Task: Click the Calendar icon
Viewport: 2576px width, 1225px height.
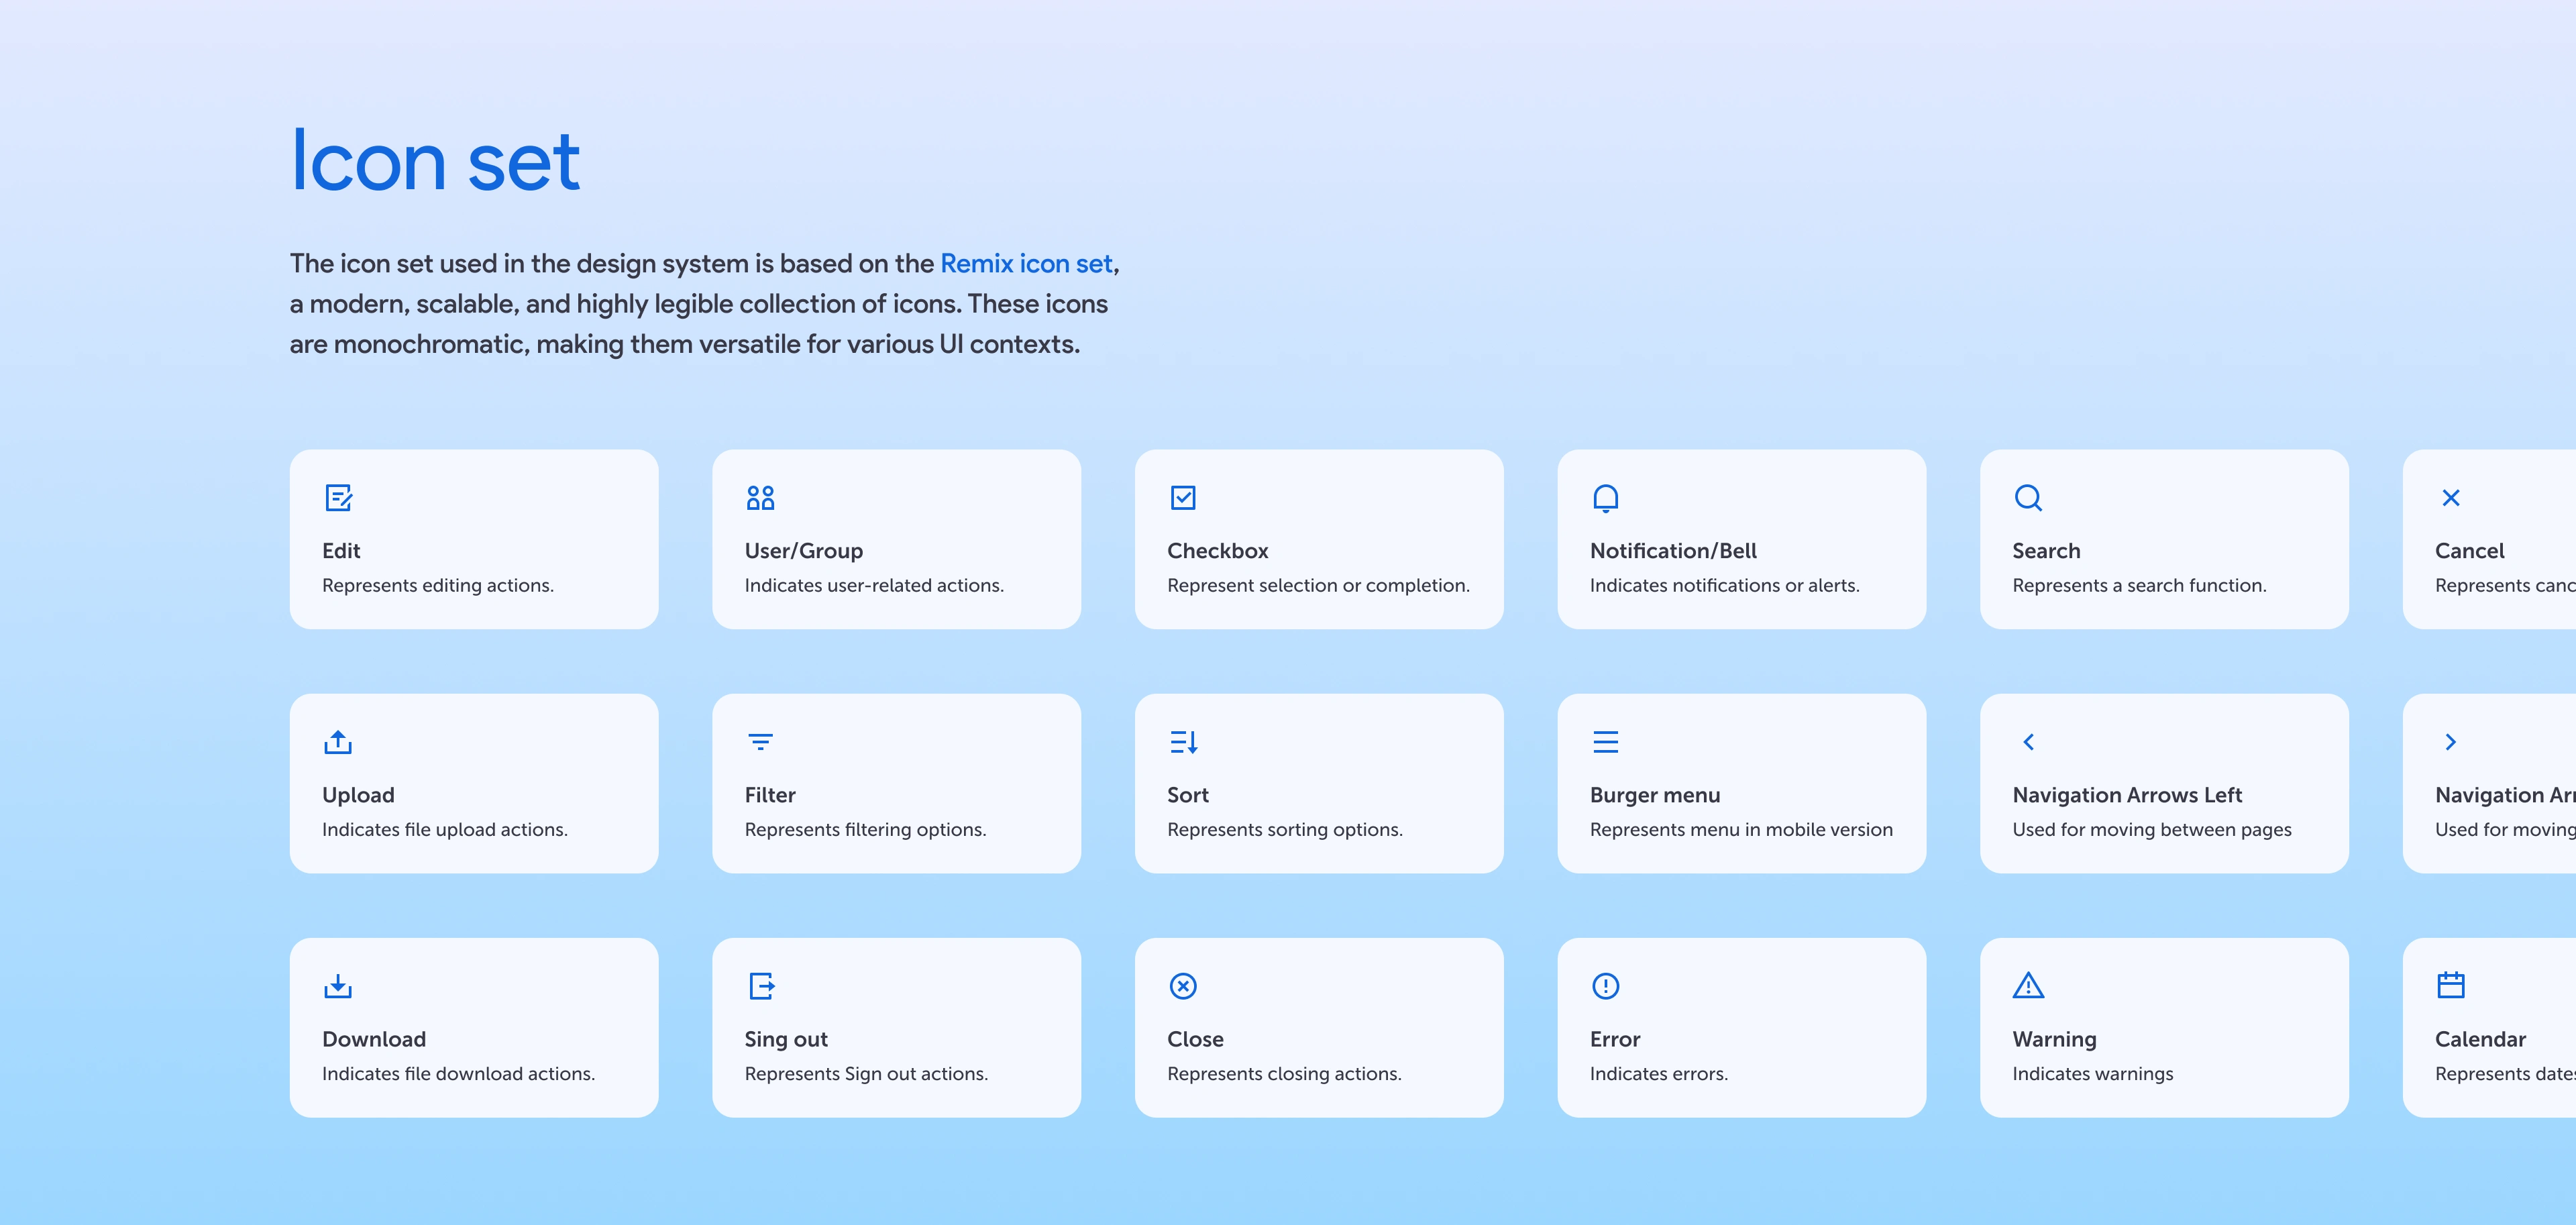Action: pyautogui.click(x=2450, y=986)
